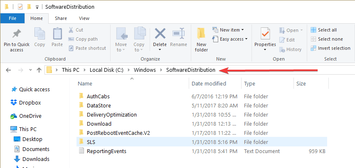The image size is (355, 168).
Task: Click the Paste clipboard icon
Action: pyautogui.click(x=57, y=34)
